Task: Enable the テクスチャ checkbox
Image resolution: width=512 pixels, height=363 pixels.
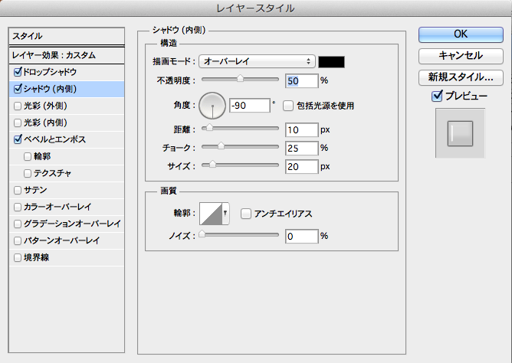Action: [28, 173]
